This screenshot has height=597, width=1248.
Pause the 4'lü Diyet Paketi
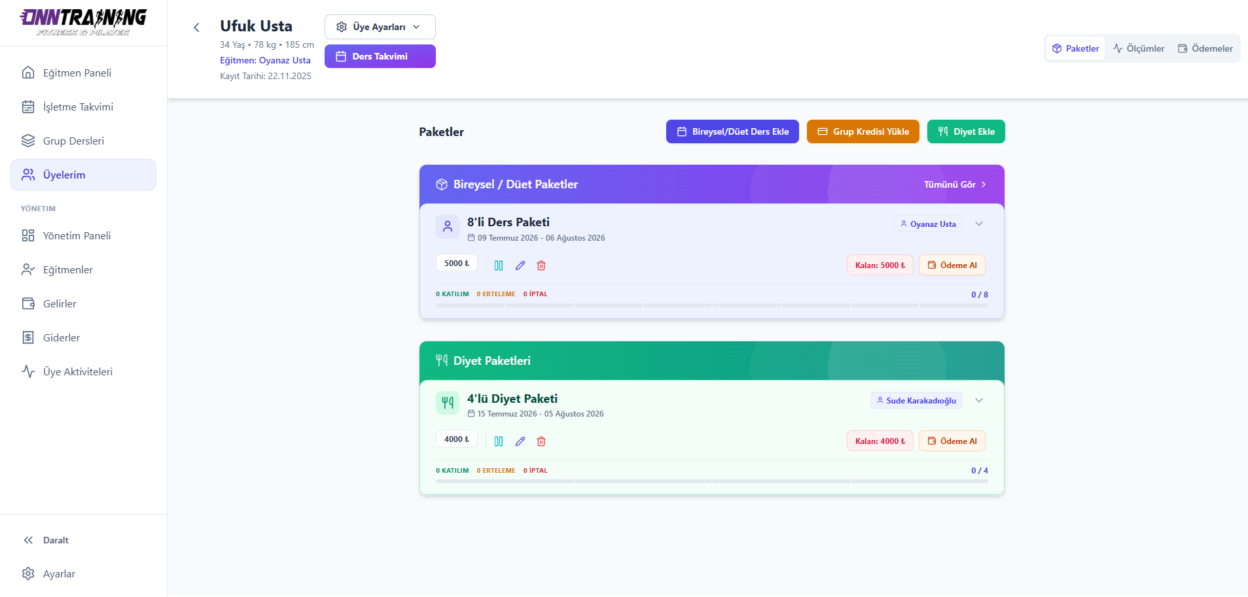click(499, 441)
